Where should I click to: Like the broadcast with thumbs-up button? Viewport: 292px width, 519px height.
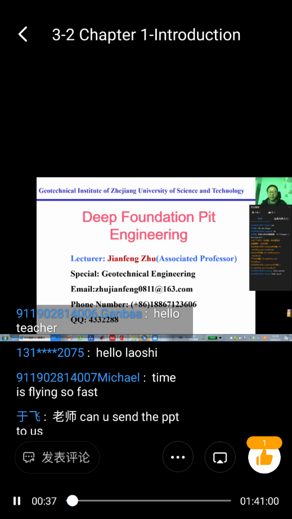pyautogui.click(x=264, y=458)
